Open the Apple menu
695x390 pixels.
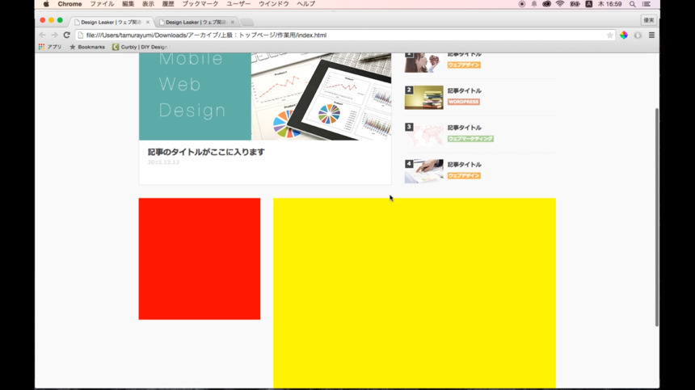tap(46, 4)
